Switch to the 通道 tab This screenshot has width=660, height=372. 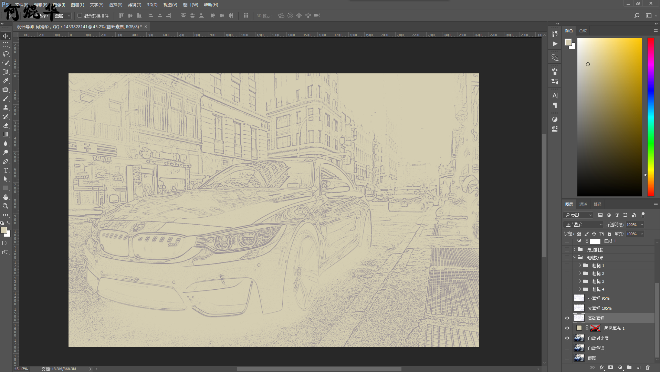pyautogui.click(x=583, y=204)
